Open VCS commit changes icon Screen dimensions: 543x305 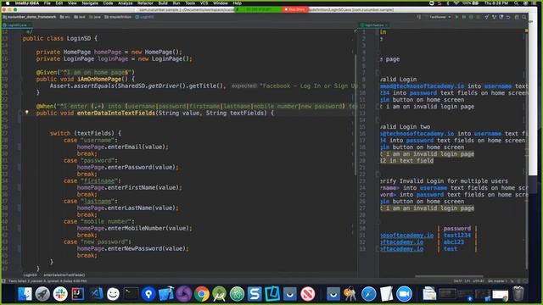coord(494,17)
